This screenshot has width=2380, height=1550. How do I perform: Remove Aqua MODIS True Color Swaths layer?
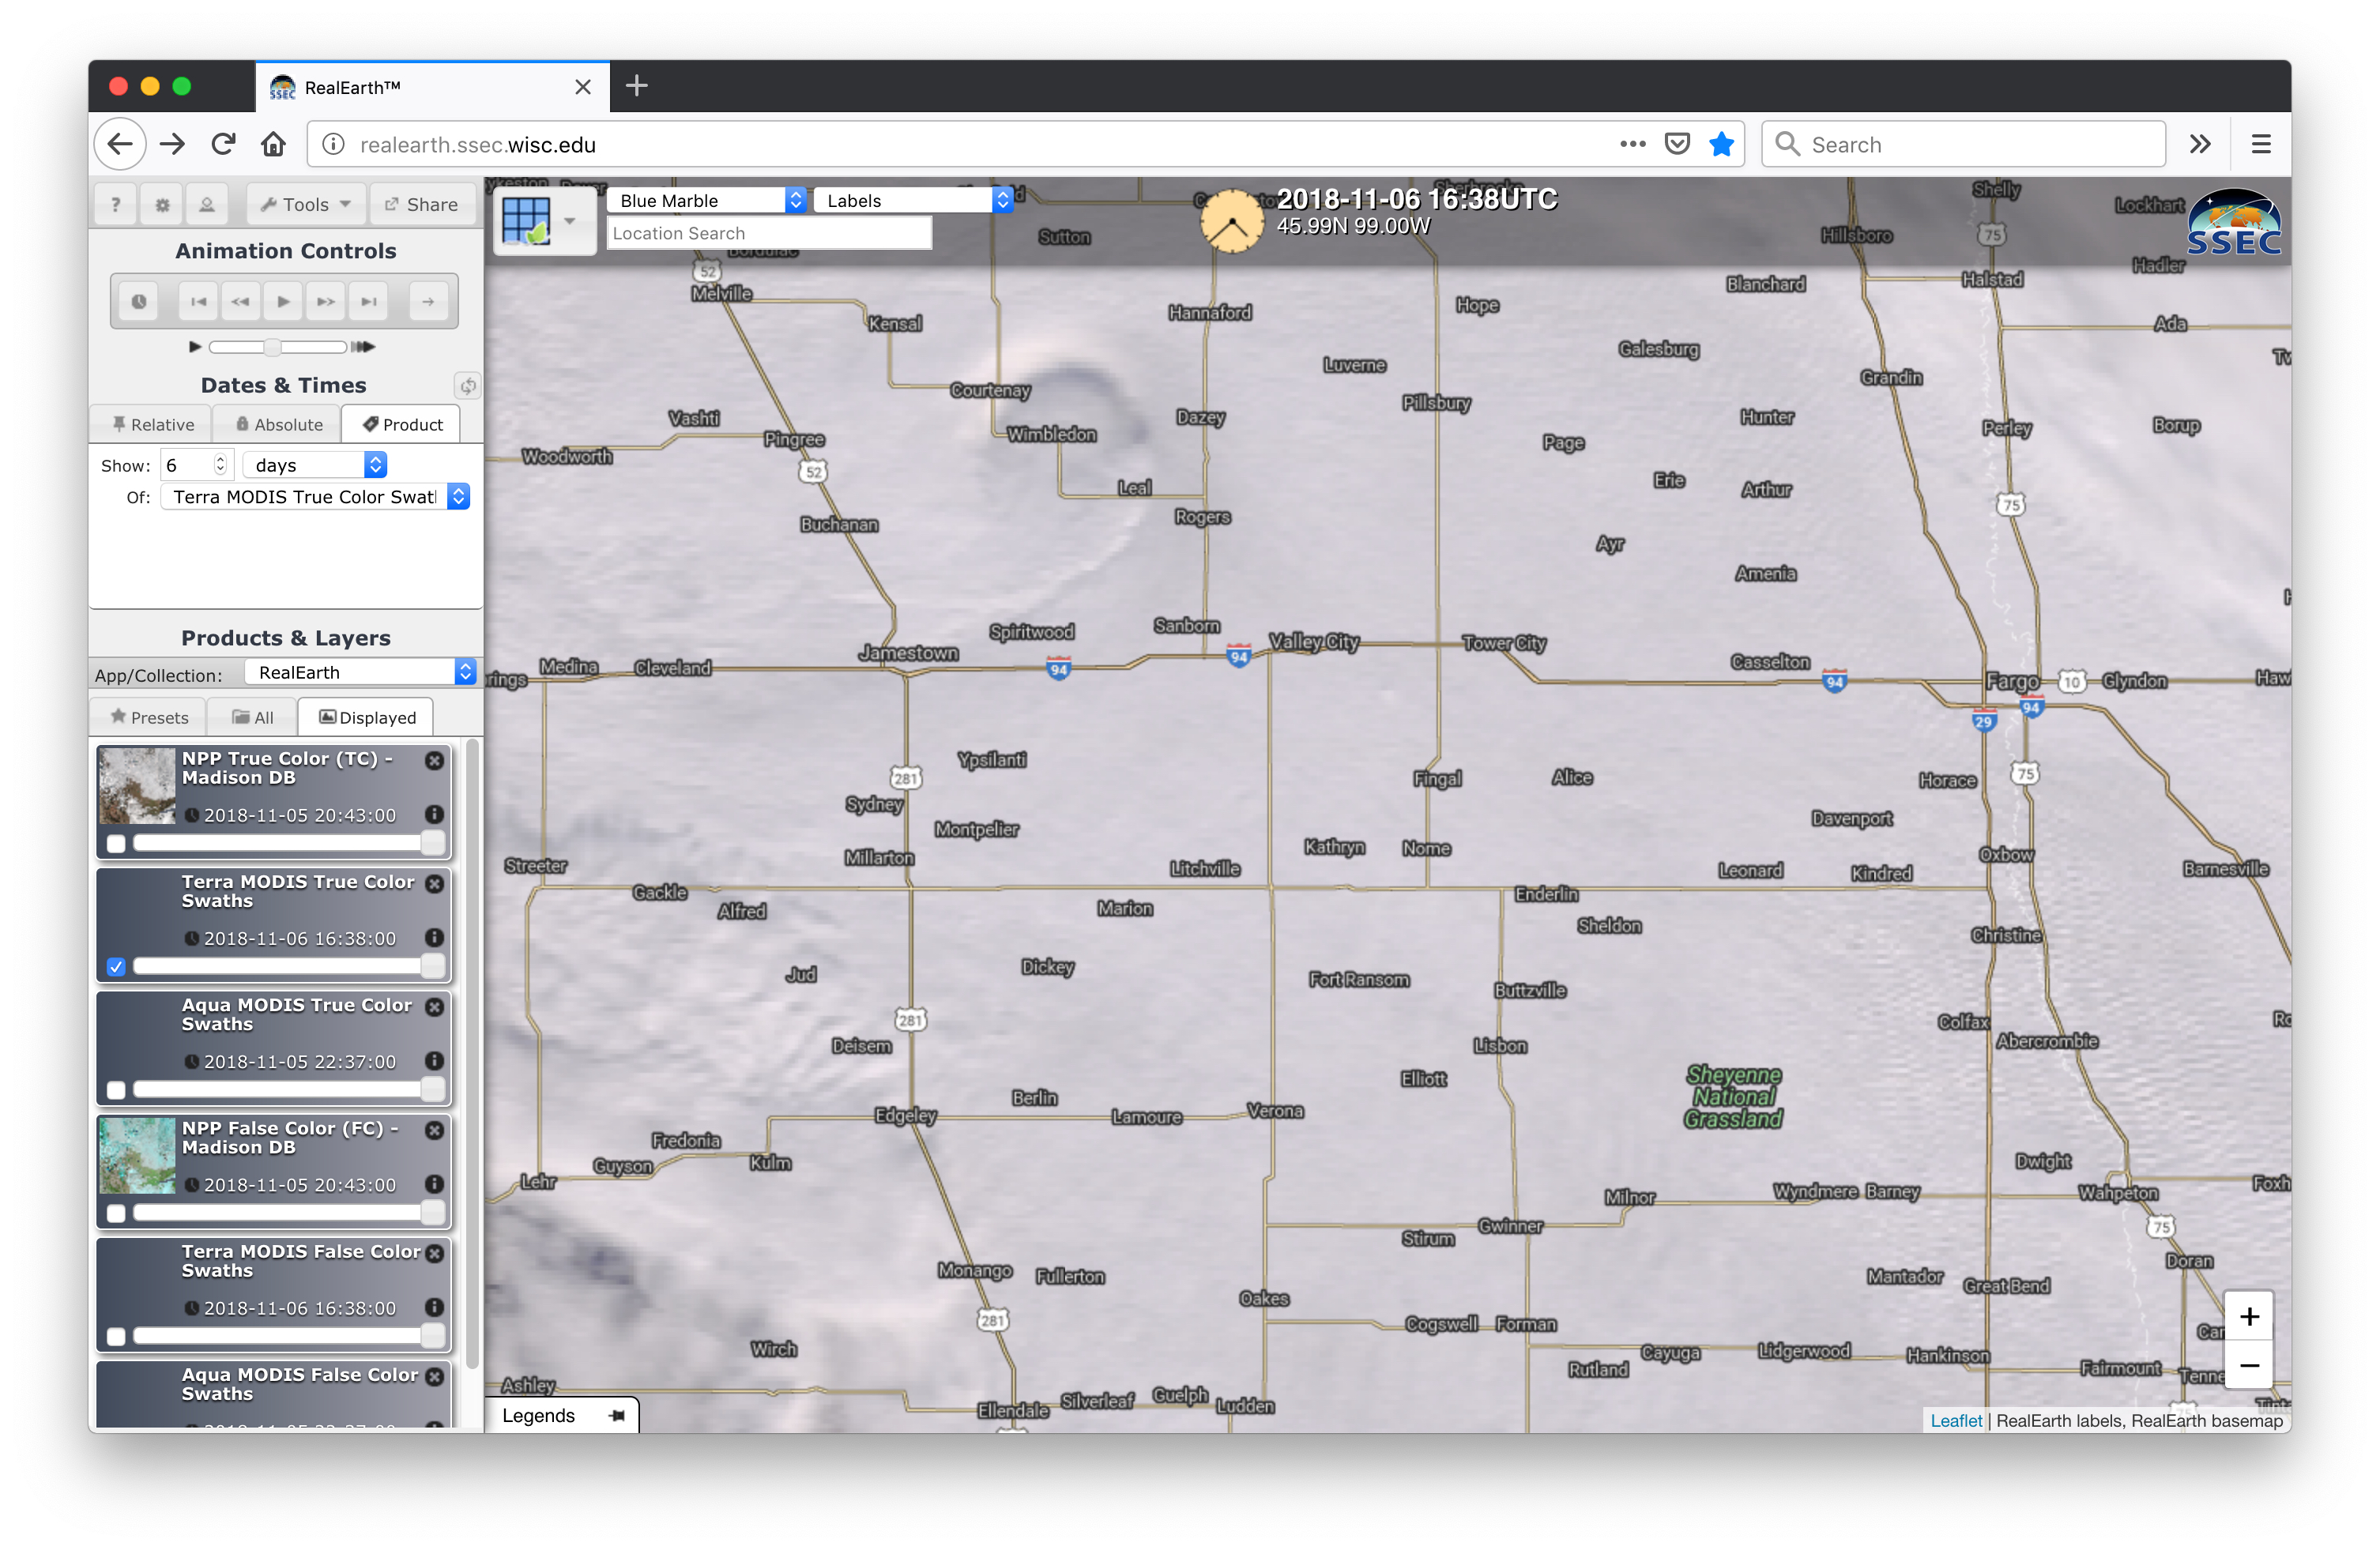tap(435, 1006)
